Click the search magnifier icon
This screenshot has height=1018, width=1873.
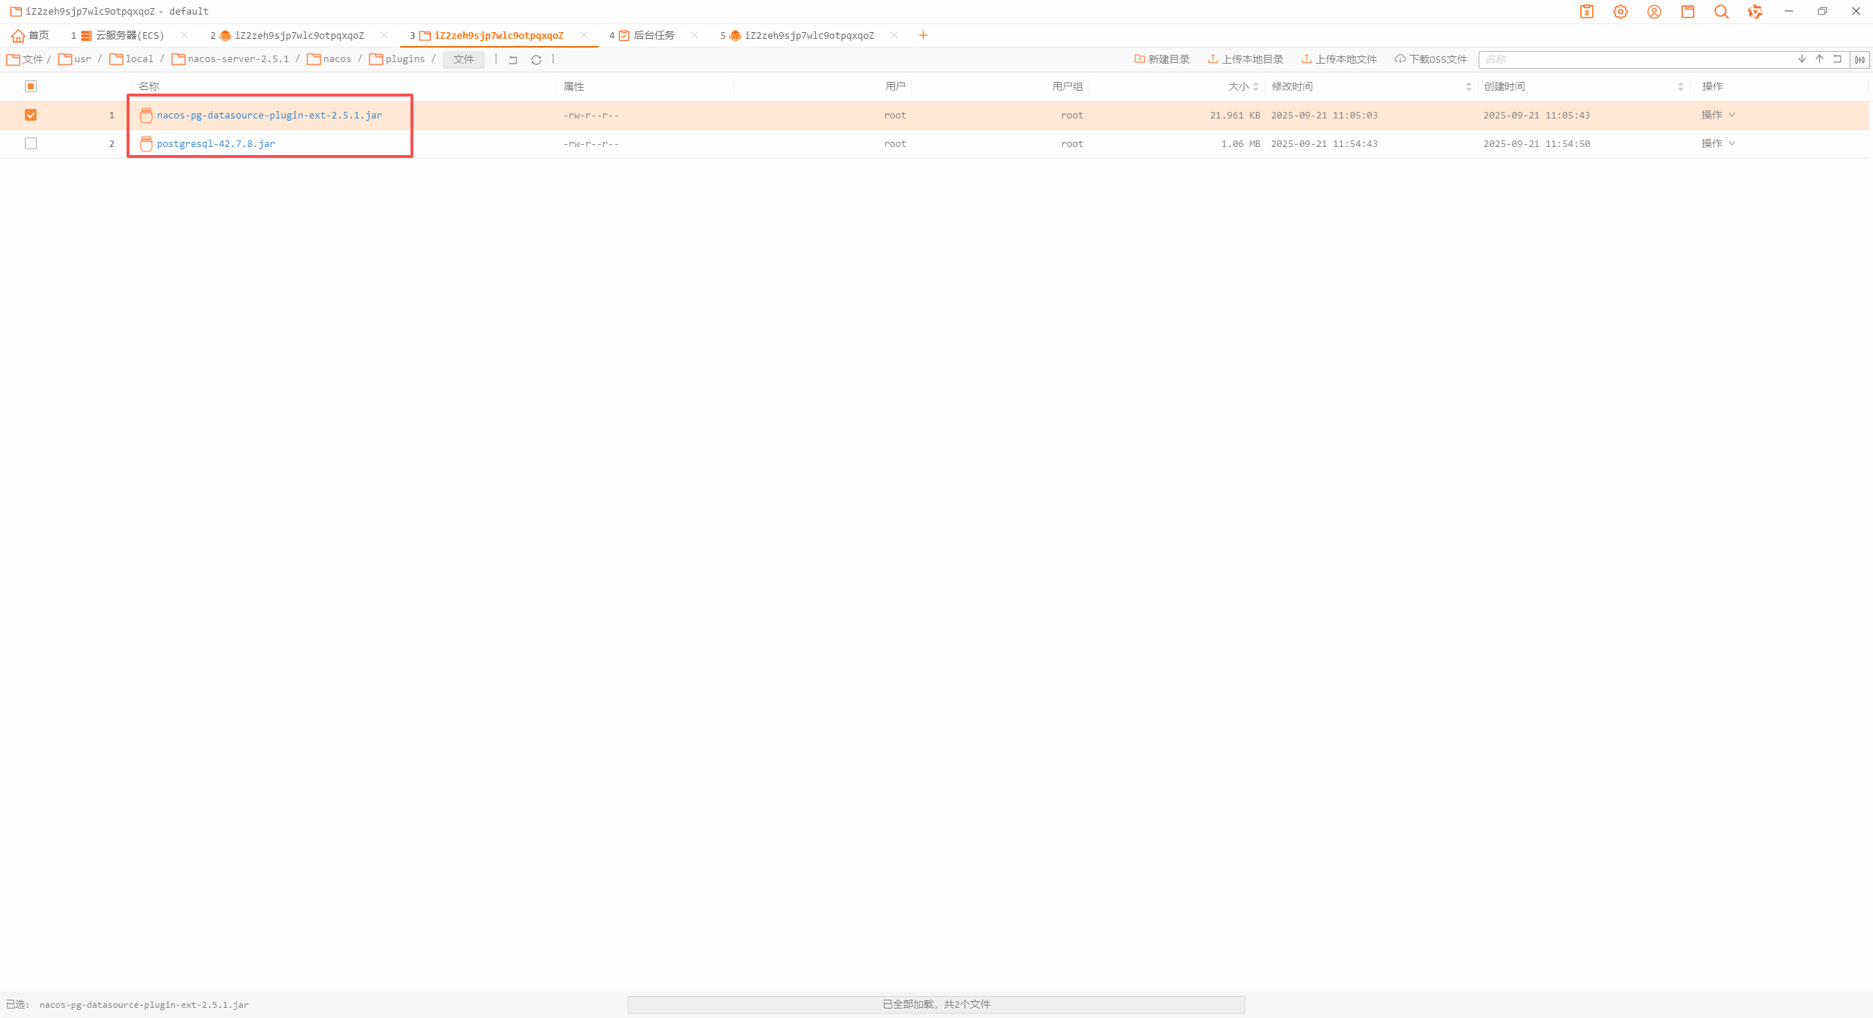point(1722,12)
